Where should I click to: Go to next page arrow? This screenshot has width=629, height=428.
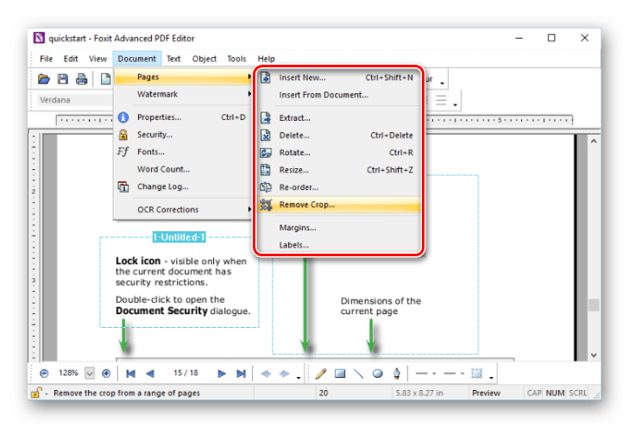tap(222, 374)
